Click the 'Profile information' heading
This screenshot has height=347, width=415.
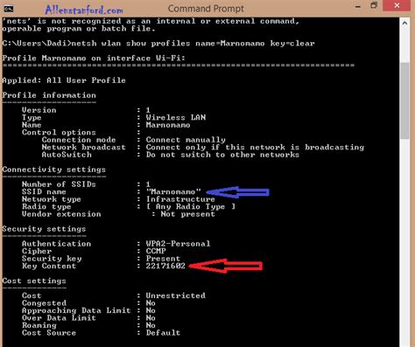coord(49,95)
